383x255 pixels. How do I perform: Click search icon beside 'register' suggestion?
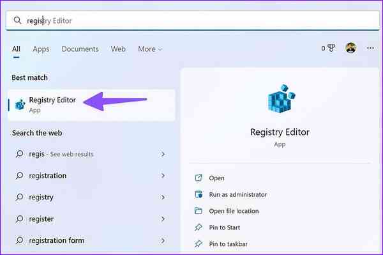[x=19, y=219]
